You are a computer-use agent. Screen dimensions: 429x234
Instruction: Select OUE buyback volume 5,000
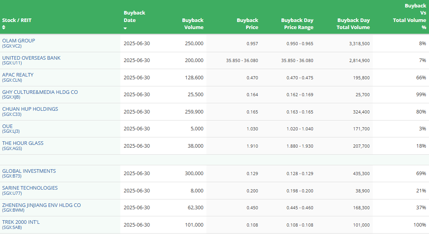197,129
